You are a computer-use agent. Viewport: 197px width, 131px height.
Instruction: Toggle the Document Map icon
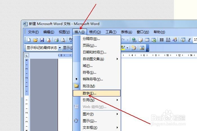[x=183, y=40]
